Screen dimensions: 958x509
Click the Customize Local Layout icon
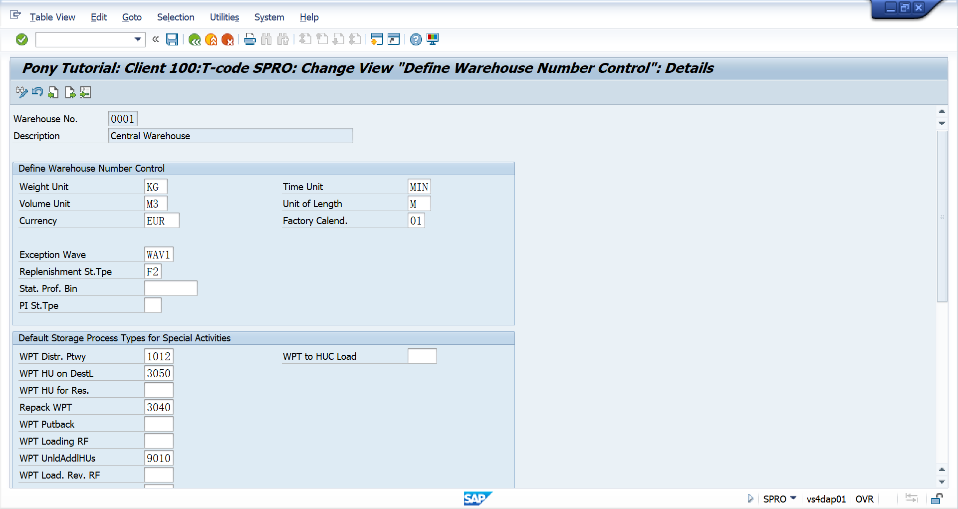pos(432,39)
